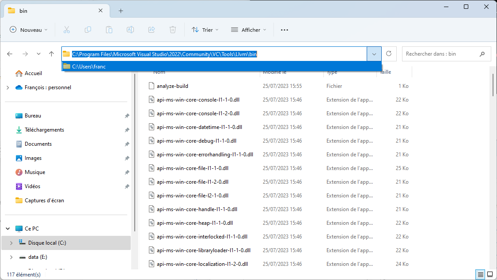Switch to details view layout
The image size is (497, 280).
(480, 274)
